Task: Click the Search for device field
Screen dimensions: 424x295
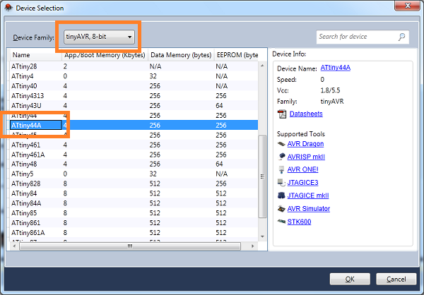Action: 363,37
